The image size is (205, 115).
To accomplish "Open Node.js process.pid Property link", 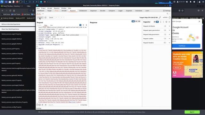I will pyautogui.click(x=11, y=49).
